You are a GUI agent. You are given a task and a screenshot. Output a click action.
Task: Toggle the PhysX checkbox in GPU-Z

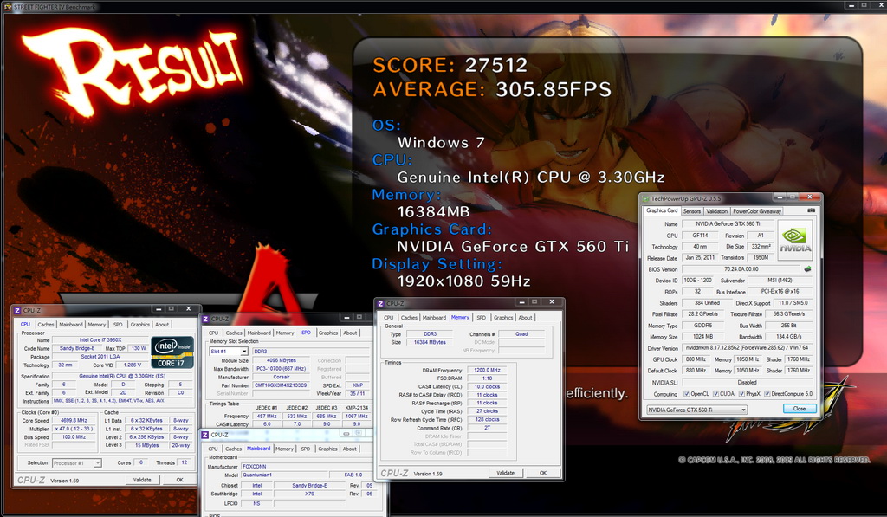click(741, 394)
